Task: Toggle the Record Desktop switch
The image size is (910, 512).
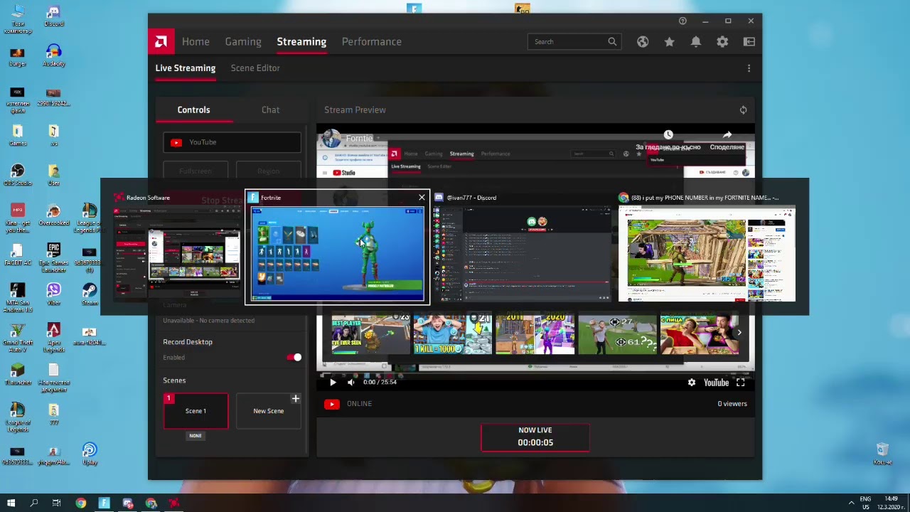Action: [x=294, y=357]
